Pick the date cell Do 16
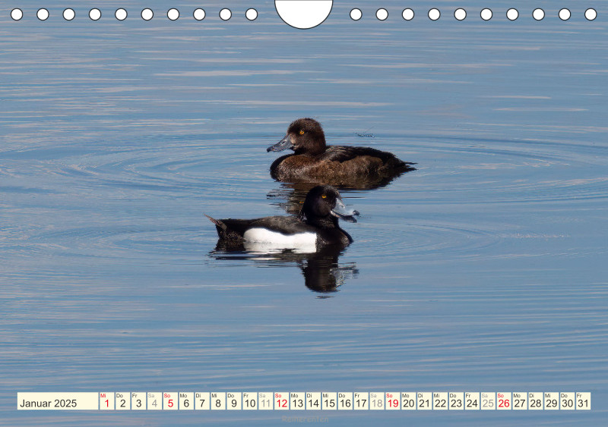 345,400
